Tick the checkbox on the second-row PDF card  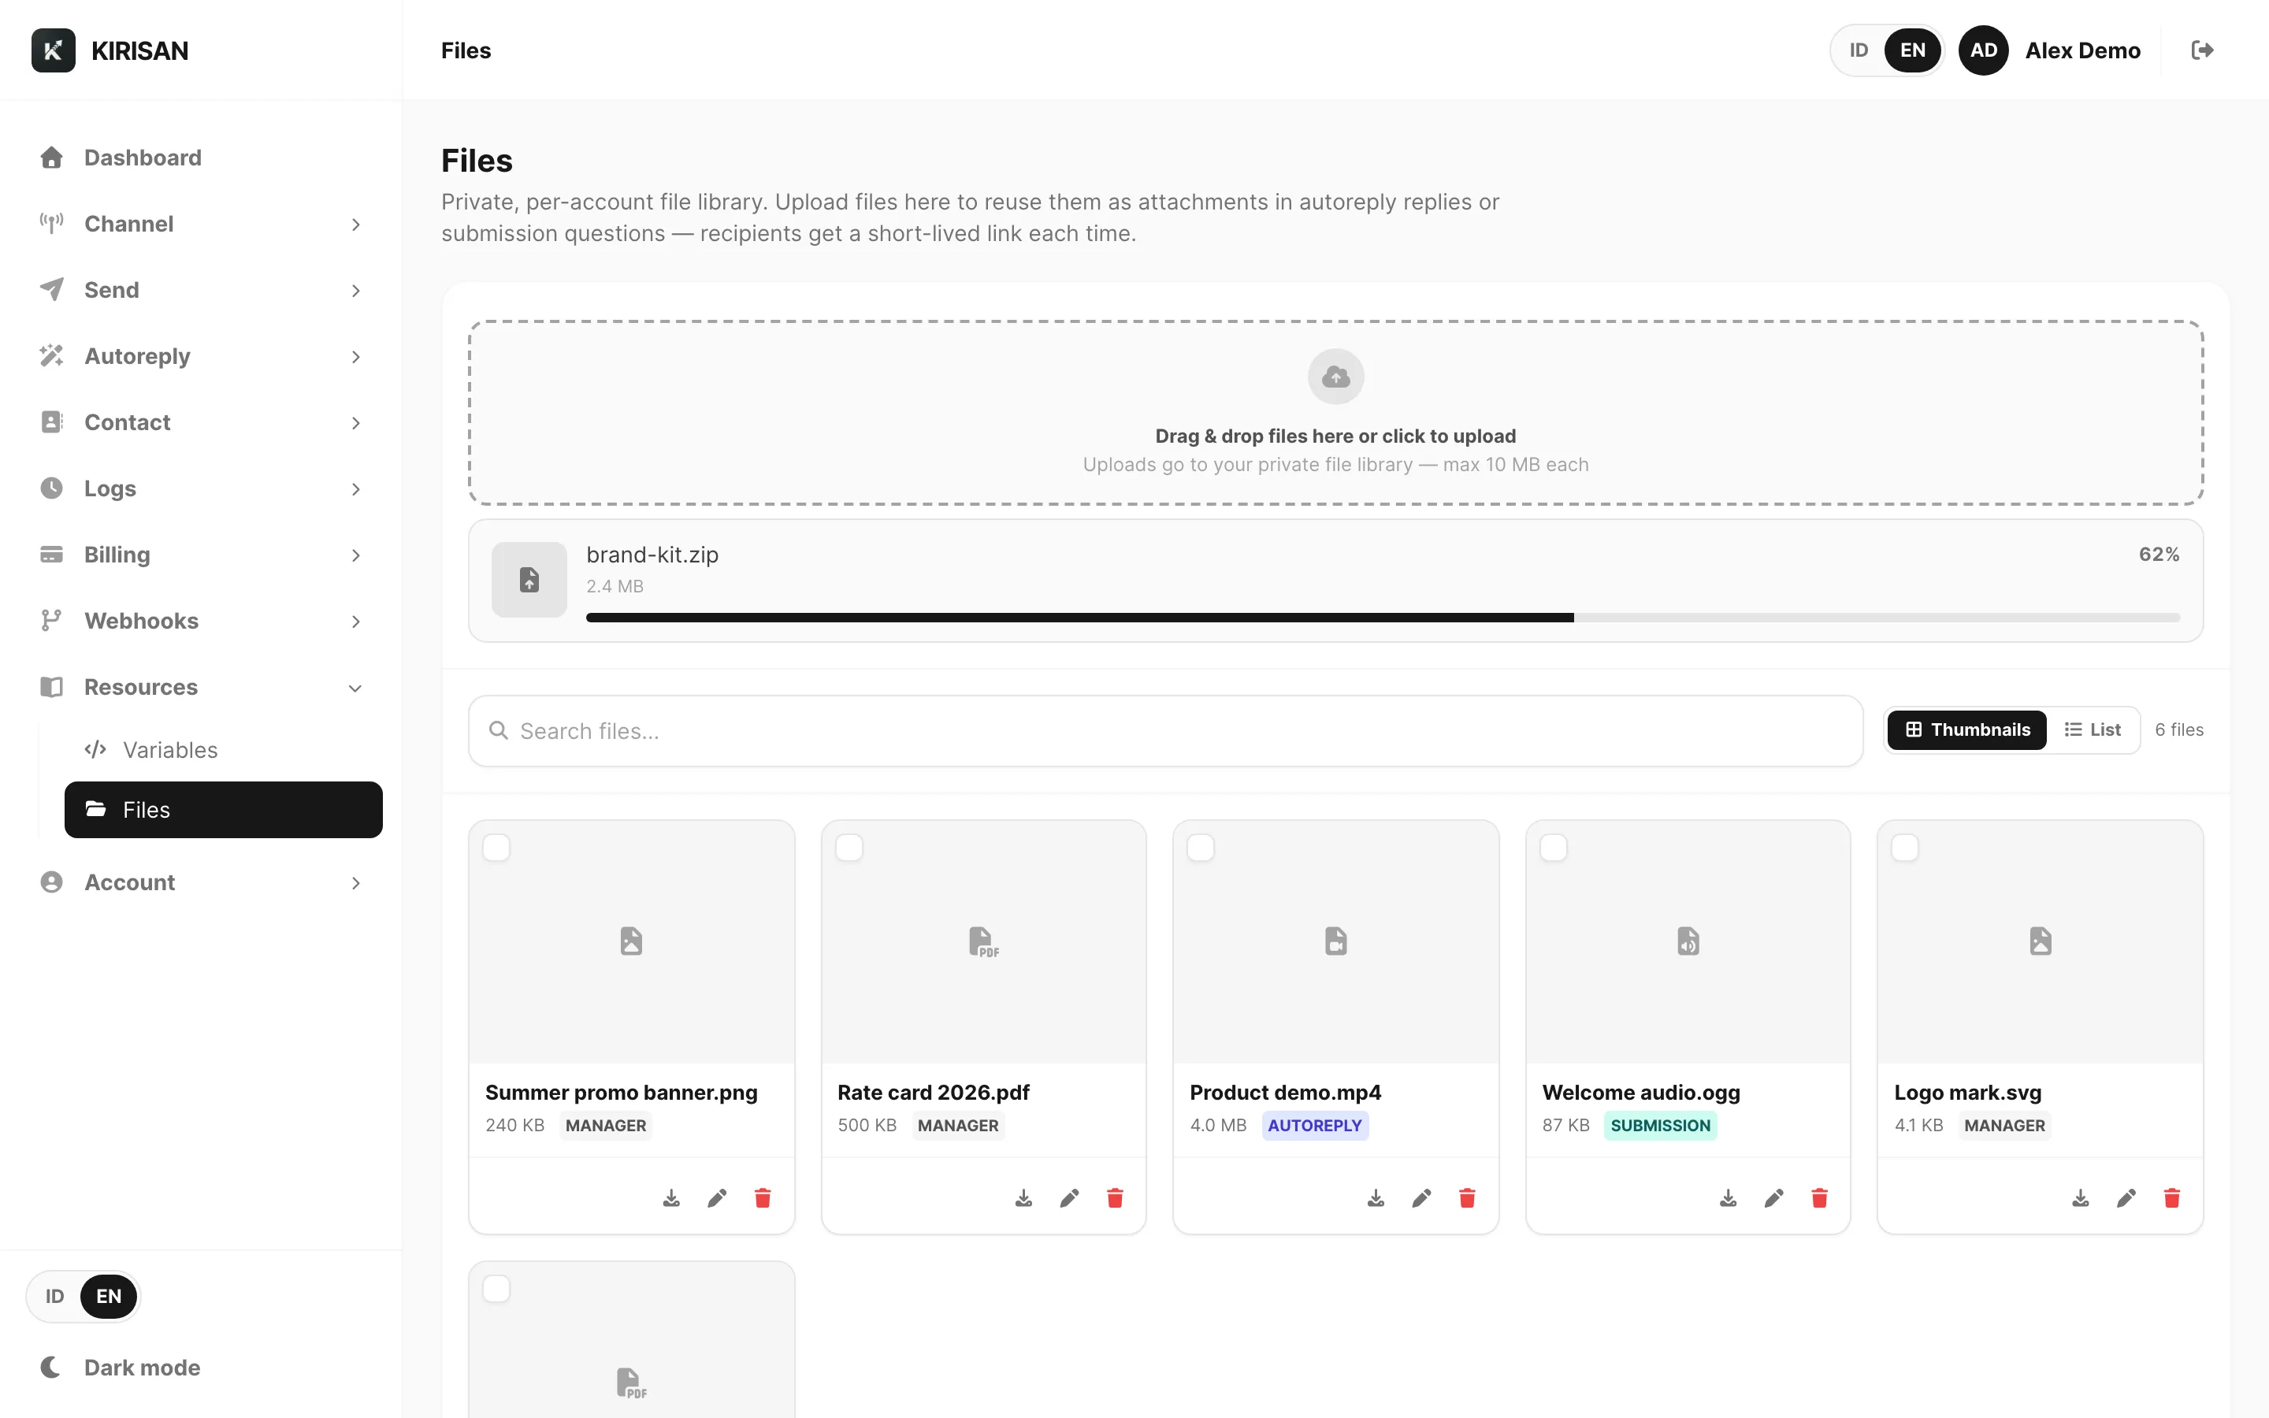click(496, 1289)
